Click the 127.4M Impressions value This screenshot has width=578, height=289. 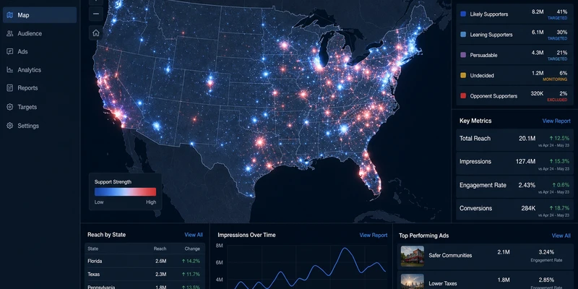[526, 161]
